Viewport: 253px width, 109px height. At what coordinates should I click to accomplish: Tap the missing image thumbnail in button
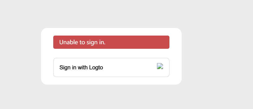(x=160, y=66)
